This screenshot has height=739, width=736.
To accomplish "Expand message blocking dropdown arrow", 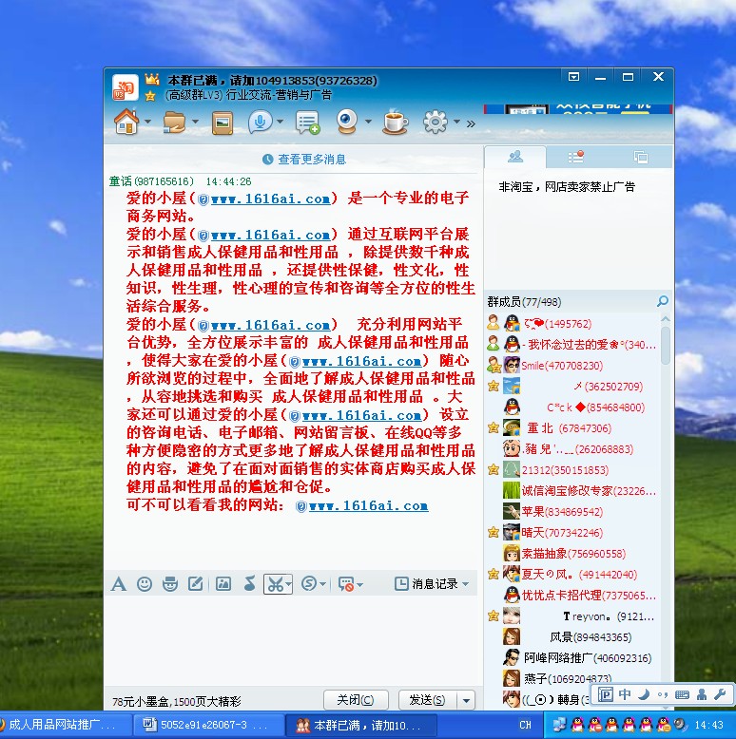I will (360, 585).
